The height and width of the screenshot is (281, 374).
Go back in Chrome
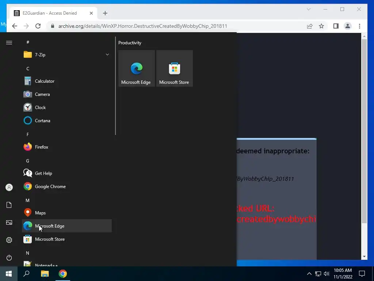(15, 26)
